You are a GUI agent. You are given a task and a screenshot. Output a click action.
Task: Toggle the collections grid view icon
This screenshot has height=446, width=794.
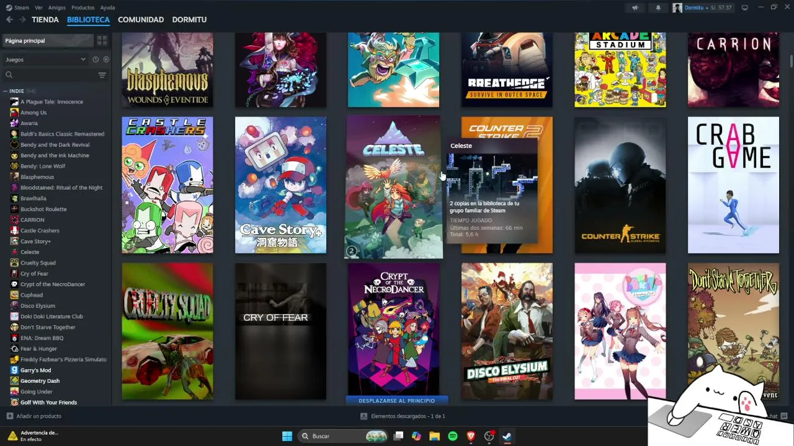(x=102, y=41)
